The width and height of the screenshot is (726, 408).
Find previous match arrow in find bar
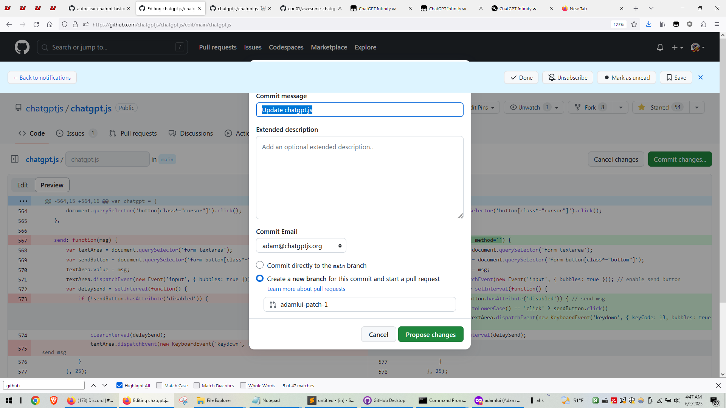click(x=93, y=385)
